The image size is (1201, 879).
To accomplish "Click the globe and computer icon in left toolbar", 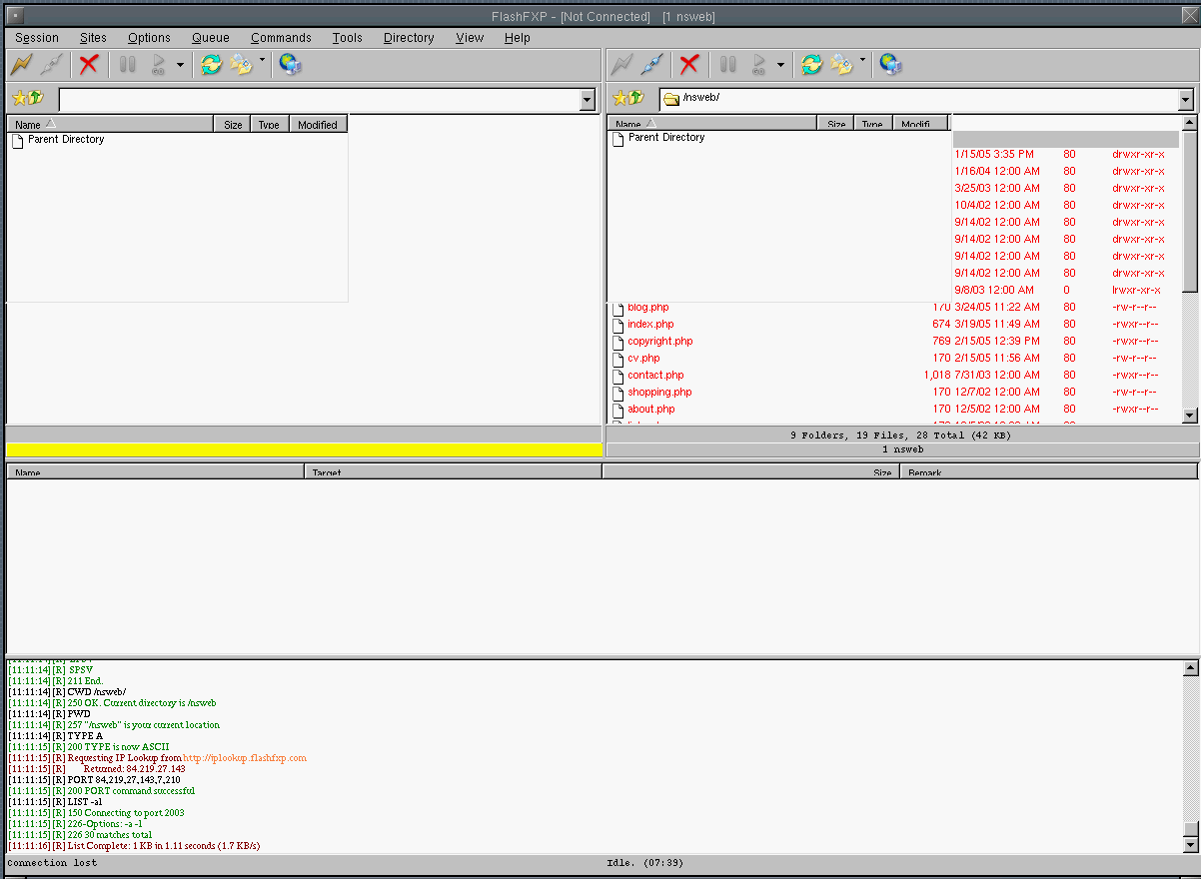I will [x=291, y=65].
